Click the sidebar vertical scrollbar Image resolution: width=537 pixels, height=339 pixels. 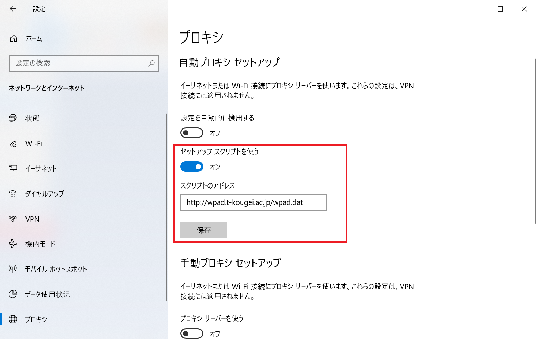point(166,207)
